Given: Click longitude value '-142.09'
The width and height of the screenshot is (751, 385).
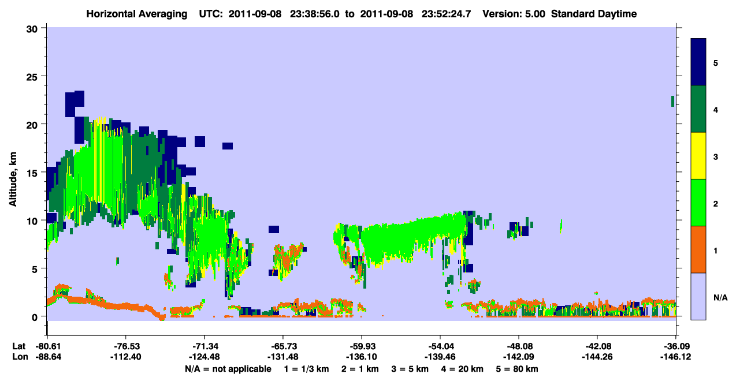Looking at the screenshot, I should click(519, 357).
